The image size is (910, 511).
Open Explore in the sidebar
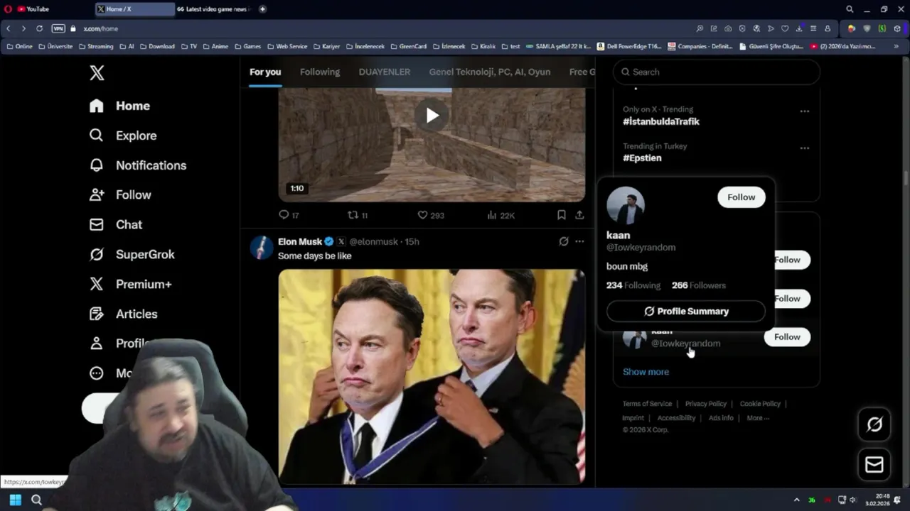122,136
